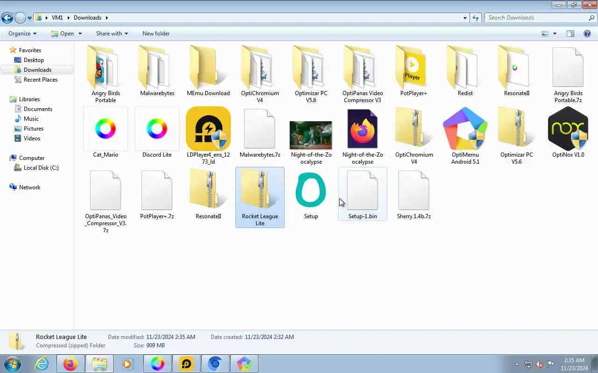Open the Organize menu
The width and height of the screenshot is (598, 373).
click(x=22, y=34)
